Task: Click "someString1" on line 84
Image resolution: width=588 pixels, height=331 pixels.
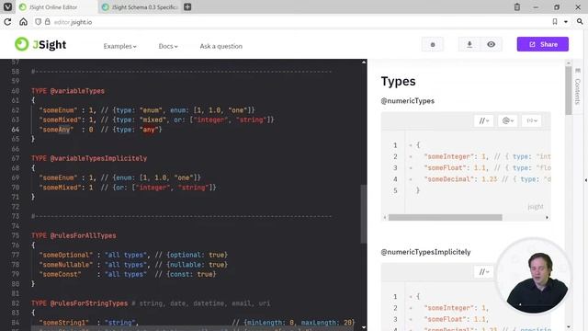Action: coord(63,323)
